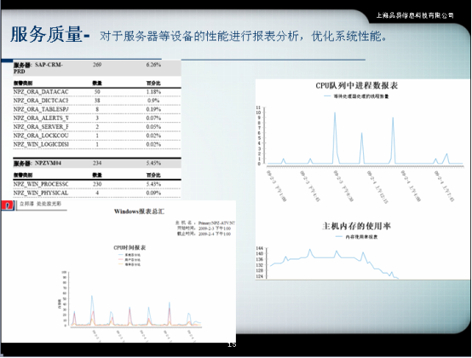
Task: Click the 5.43% percentage cell
Action: coord(153,184)
